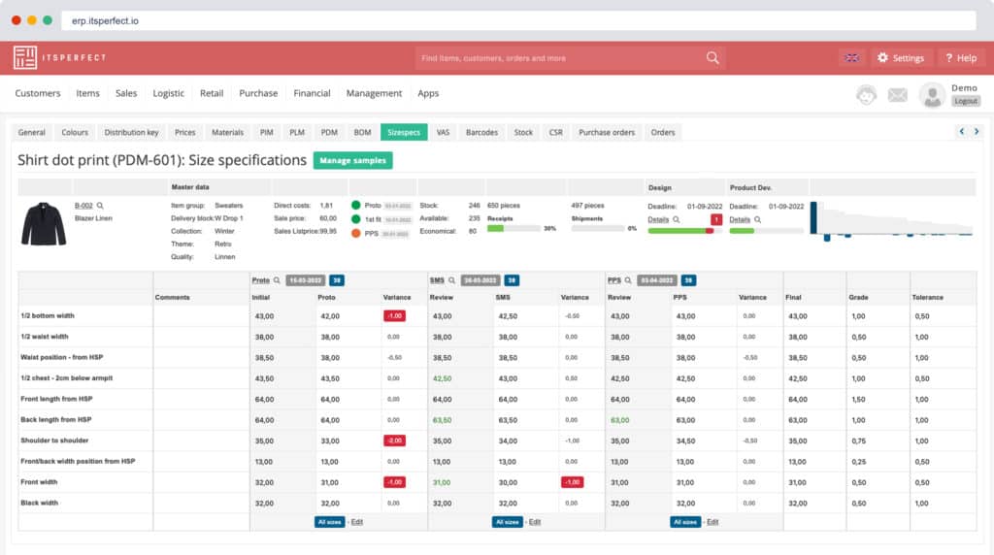The width and height of the screenshot is (994, 555).
Task: Select the UK flag language icon
Action: coord(852,57)
